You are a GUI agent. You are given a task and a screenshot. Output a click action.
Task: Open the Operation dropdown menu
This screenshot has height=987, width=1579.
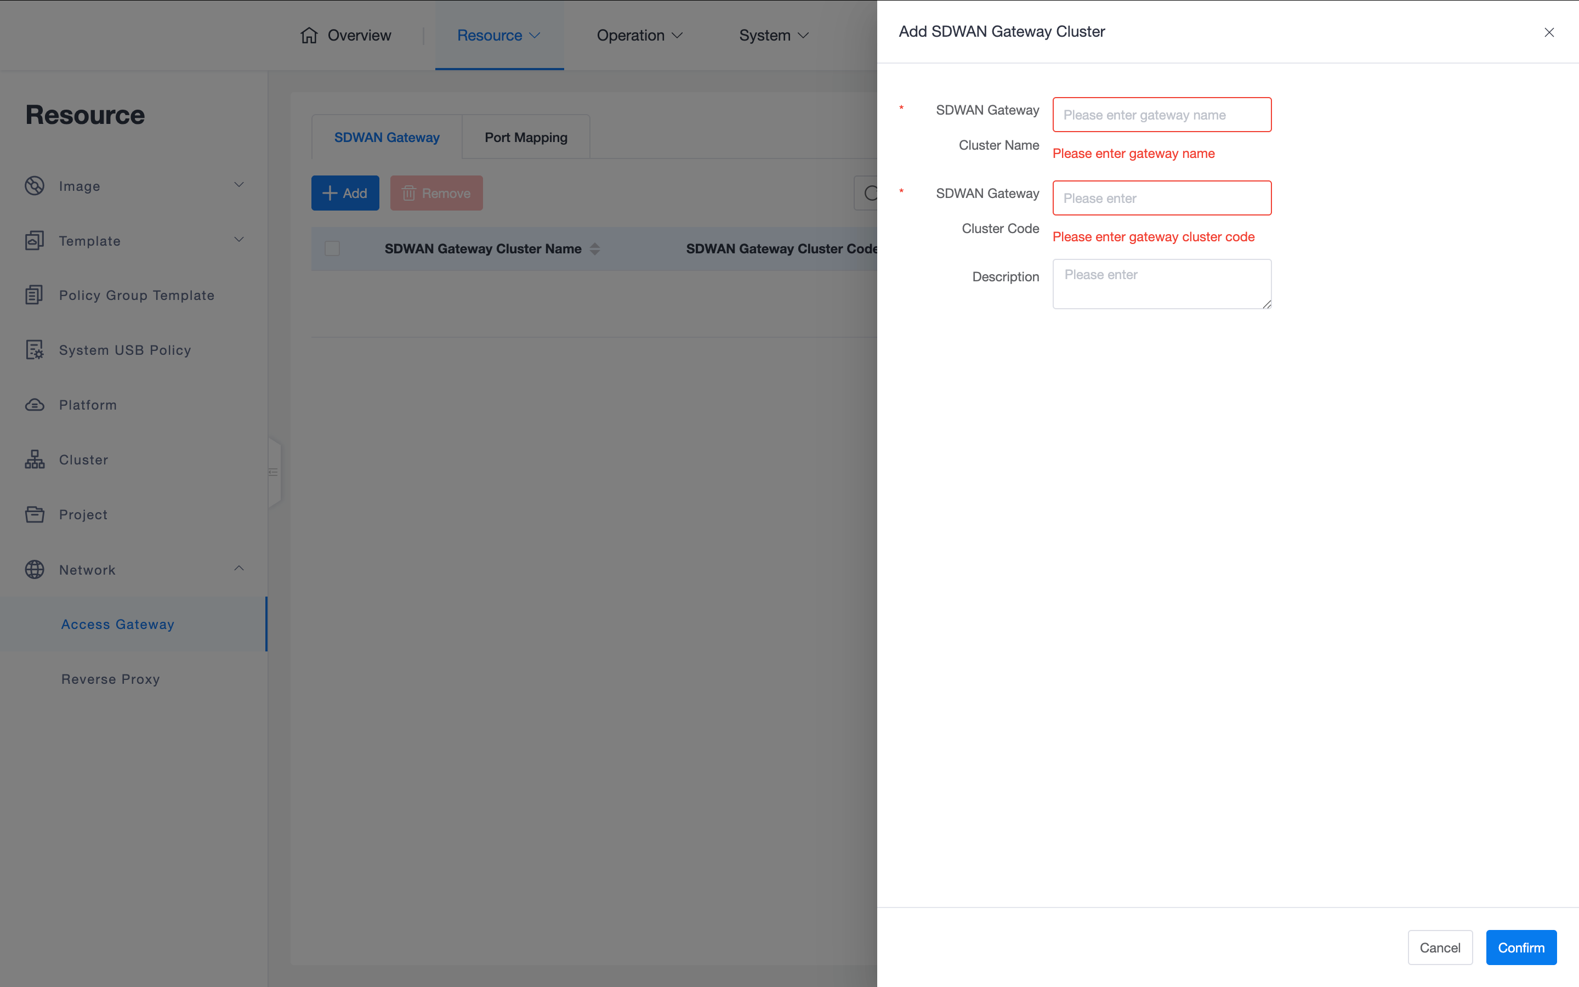tap(639, 35)
